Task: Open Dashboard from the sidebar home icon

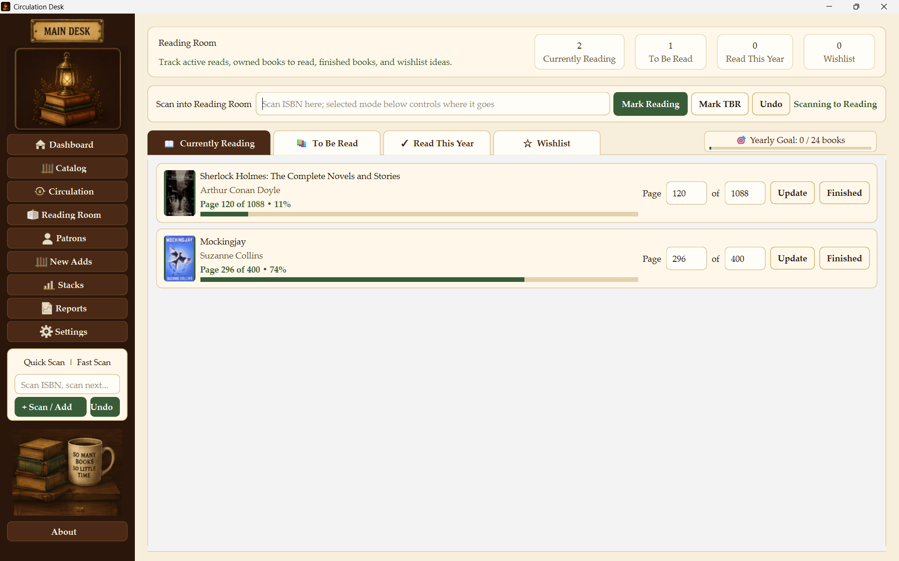Action: point(40,144)
